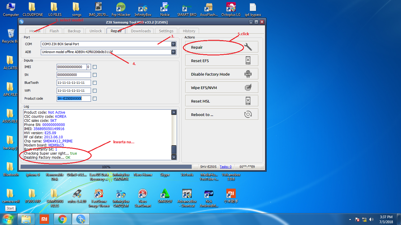This screenshot has width=401, height=225.
Task: Switch to the Model tab
Action: coord(35,31)
